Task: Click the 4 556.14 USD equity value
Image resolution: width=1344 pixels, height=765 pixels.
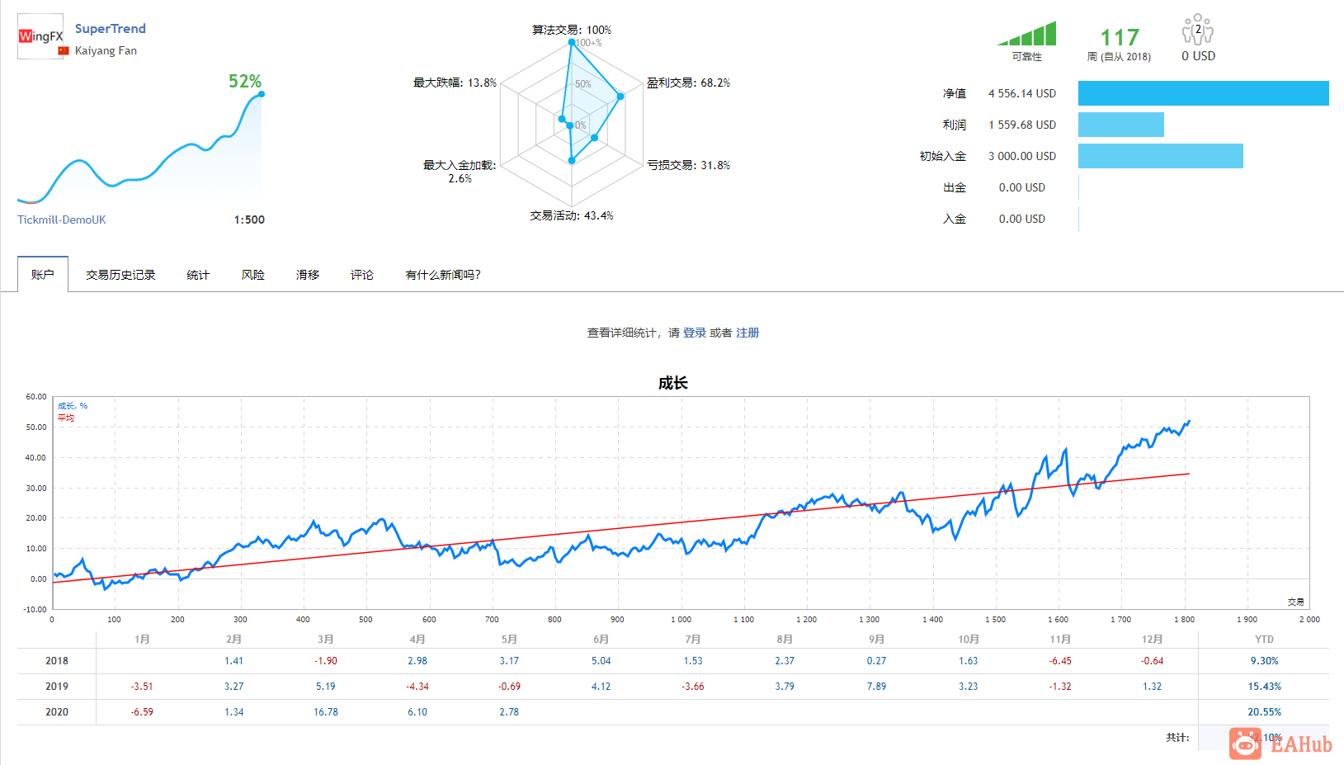Action: click(x=1022, y=93)
